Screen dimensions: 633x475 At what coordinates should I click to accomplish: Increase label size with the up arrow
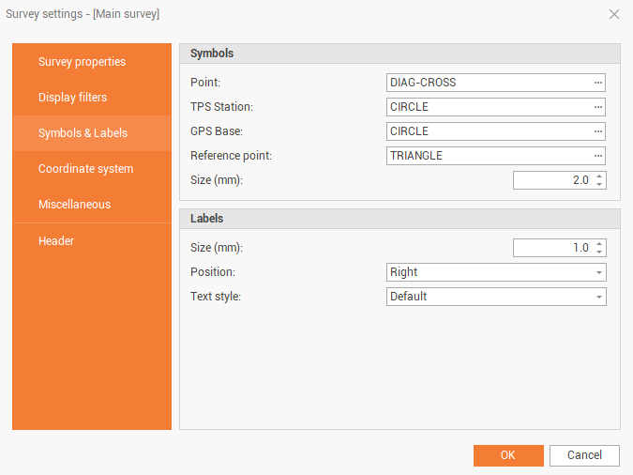tap(599, 244)
